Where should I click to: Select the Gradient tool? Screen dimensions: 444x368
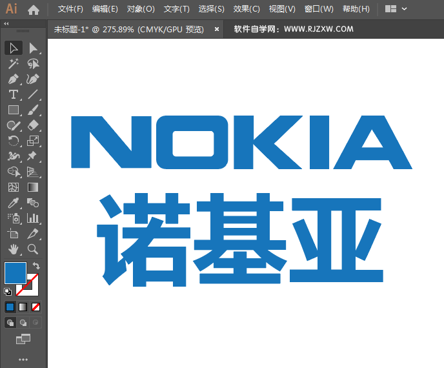tap(33, 187)
